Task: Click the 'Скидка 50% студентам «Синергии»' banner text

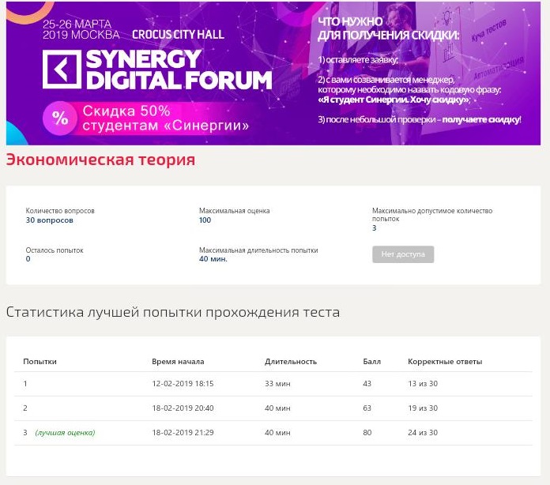Action: [x=166, y=118]
